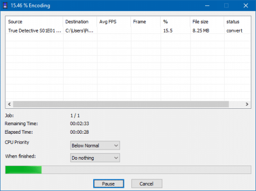
Task: Minimize the Encoding window
Action: pos(207,6)
